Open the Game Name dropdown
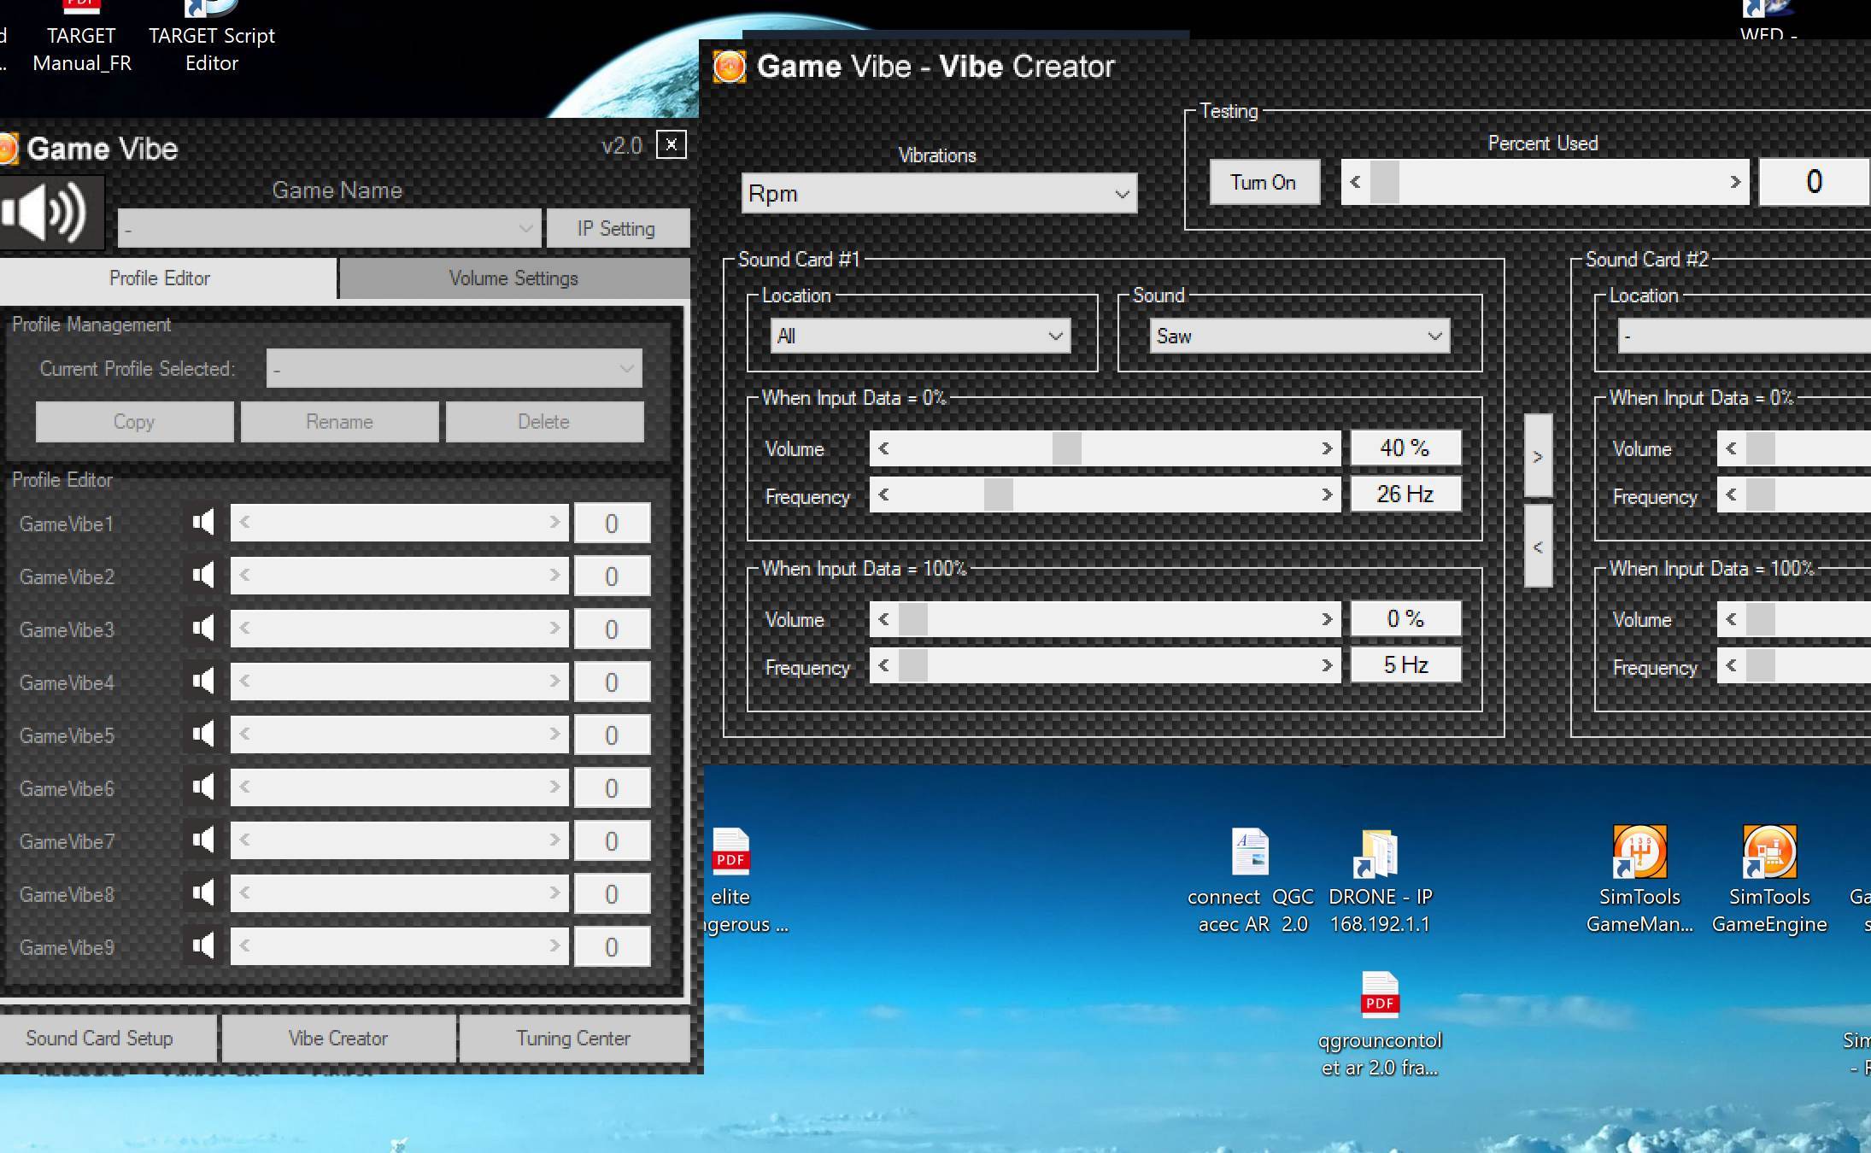Screen dimensions: 1871x1153 [329, 228]
